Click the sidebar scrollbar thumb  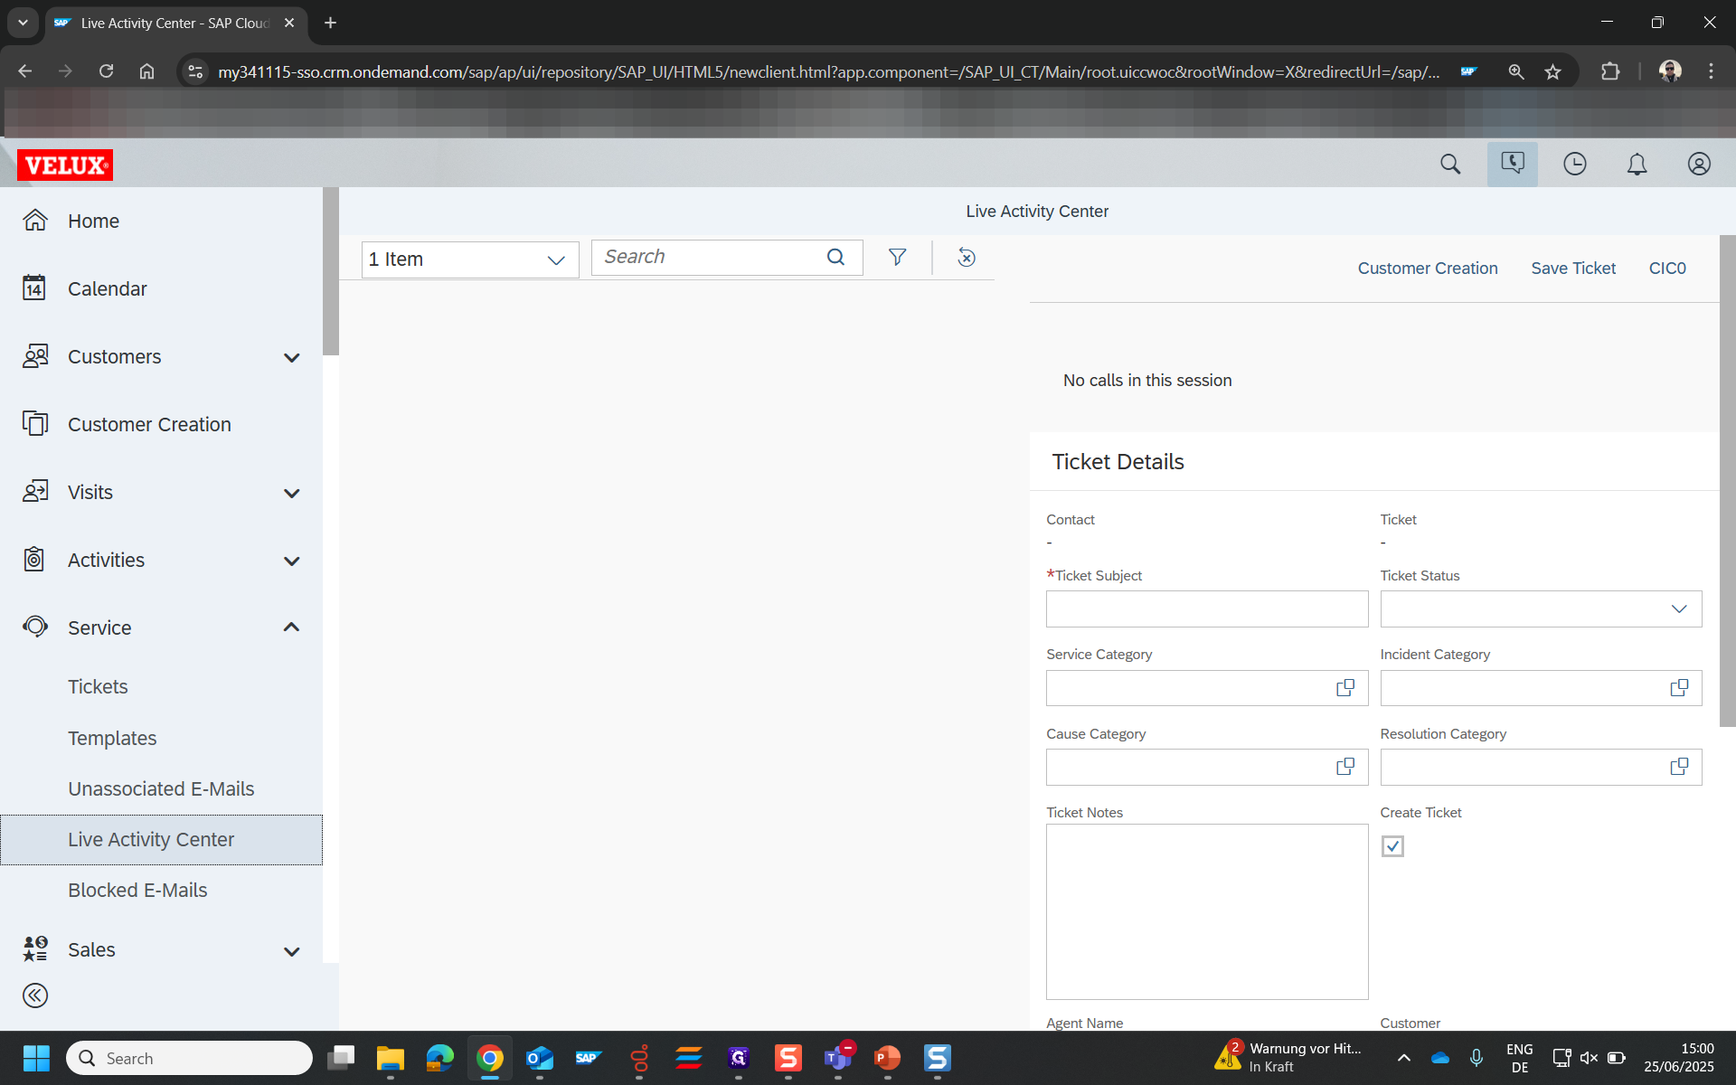(x=331, y=271)
